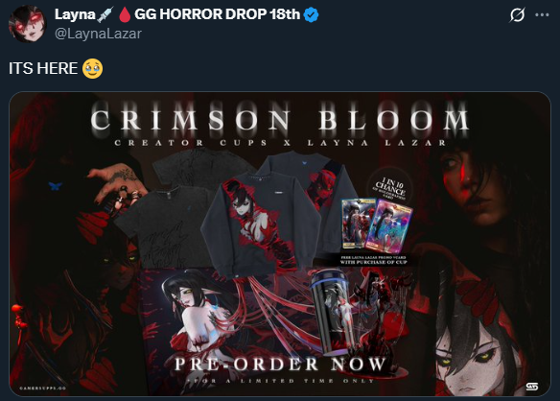Click the PRE-ORDER NOW text on banner
The image size is (560, 401).
click(x=280, y=365)
